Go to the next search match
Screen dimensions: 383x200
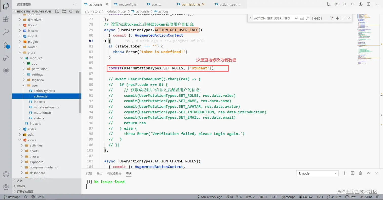[337, 18]
